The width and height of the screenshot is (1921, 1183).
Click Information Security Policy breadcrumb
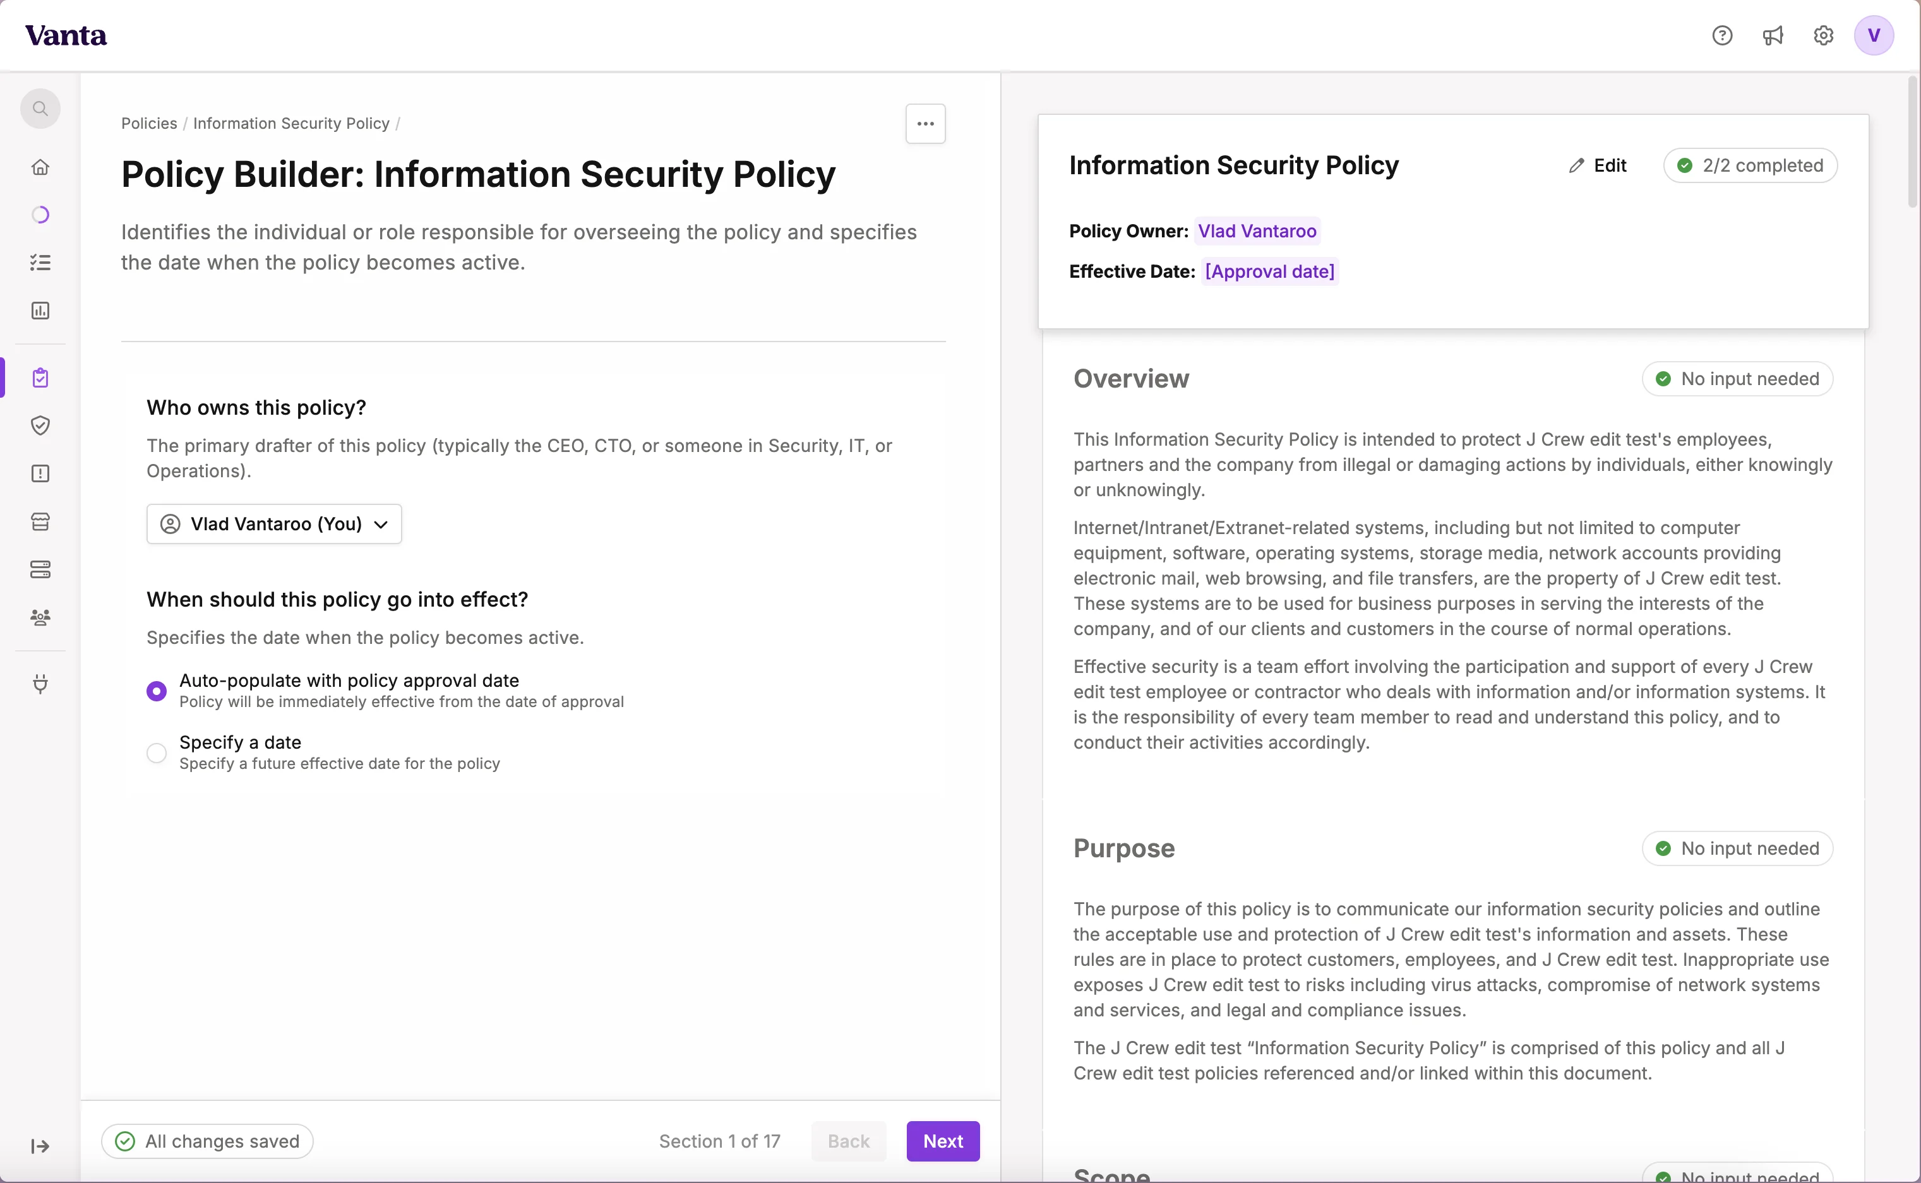[291, 124]
